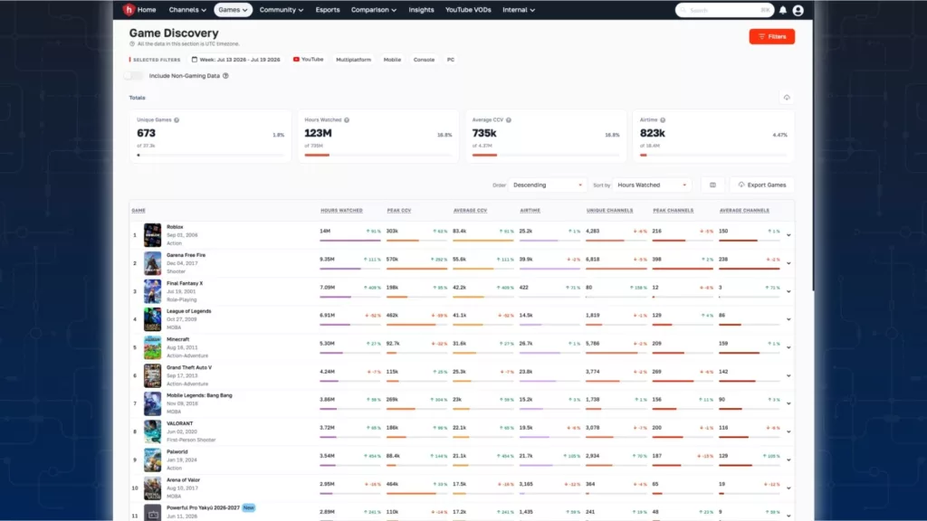Viewport: 927px width, 521px height.
Task: Click the Average CCV totals progress bar
Action: [546, 155]
